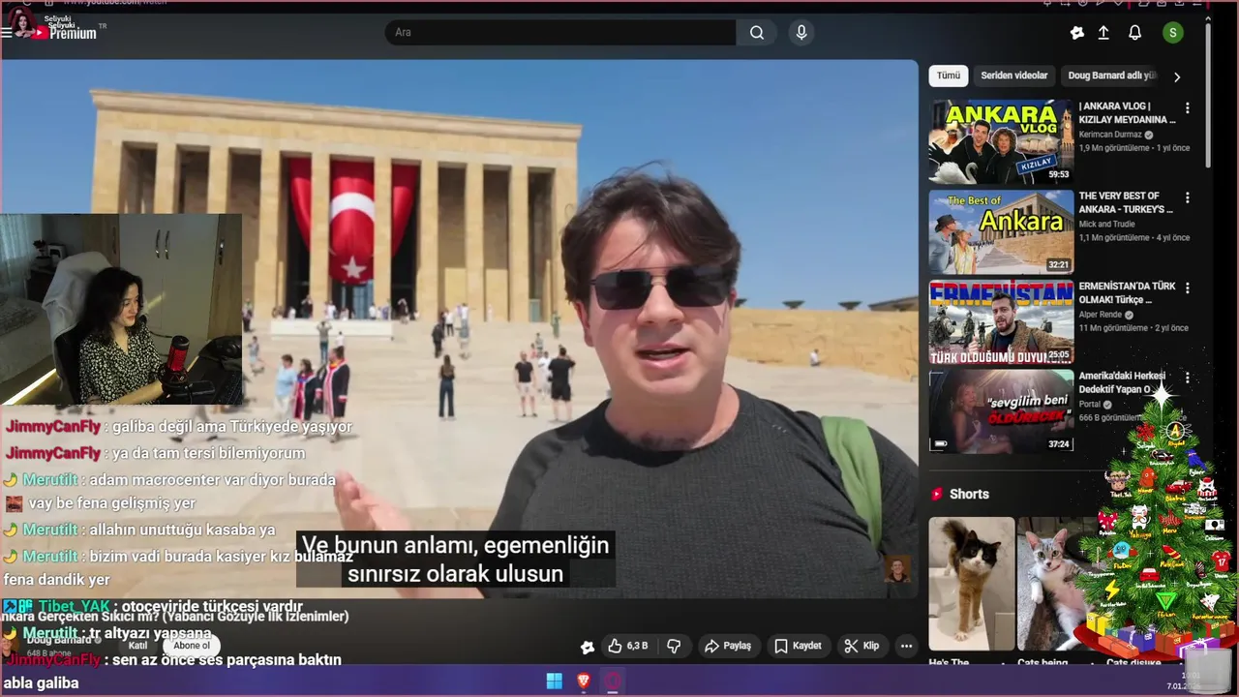Viewport: 1239px width, 697px height.
Task: Open THE VERY BEST OF ANKARA title
Action: click(x=1126, y=202)
